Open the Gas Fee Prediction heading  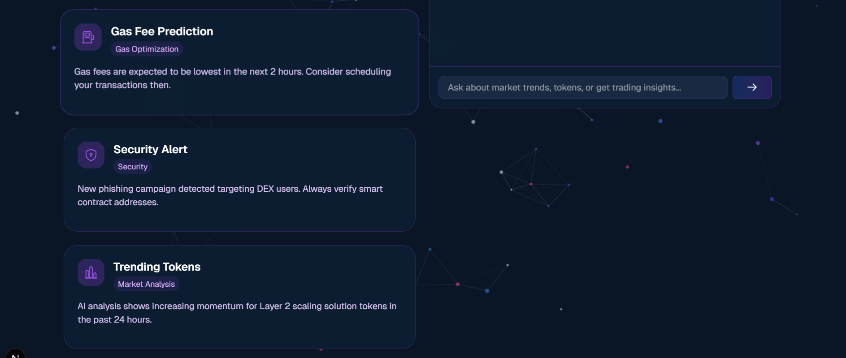(x=162, y=31)
